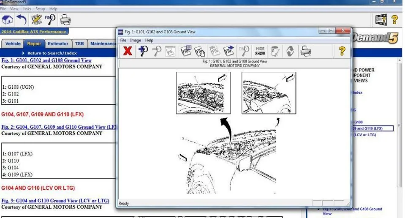Image resolution: width=405 pixels, height=218 pixels.
Task: Click Return to Search/Index link
Action: coord(52,53)
